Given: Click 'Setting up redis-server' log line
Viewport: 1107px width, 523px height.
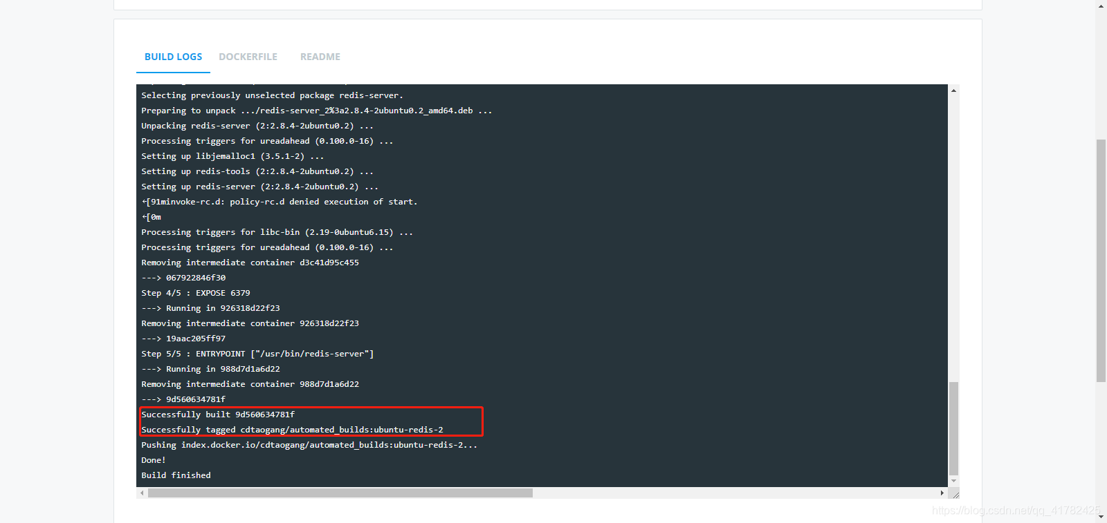Looking at the screenshot, I should click(260, 187).
